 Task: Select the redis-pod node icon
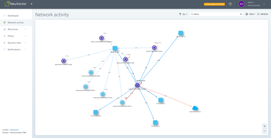[x=85, y=87]
